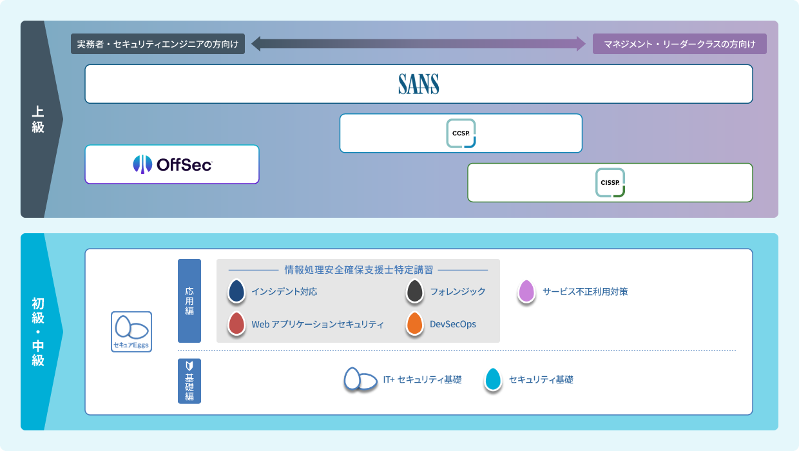This screenshot has height=451, width=799.
Task: Open IT+ セキュリティ基礎 course
Action: tap(422, 379)
